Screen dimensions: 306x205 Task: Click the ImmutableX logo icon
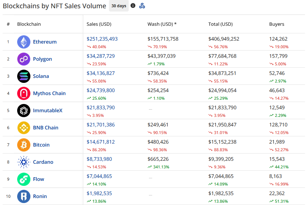click(x=24, y=111)
